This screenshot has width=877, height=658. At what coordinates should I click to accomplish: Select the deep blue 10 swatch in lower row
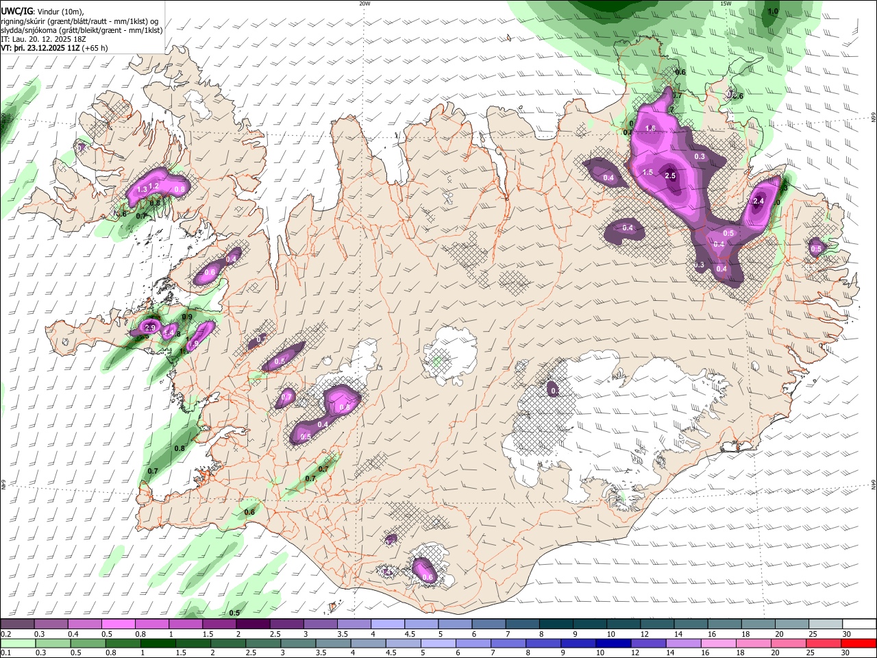[x=613, y=643]
